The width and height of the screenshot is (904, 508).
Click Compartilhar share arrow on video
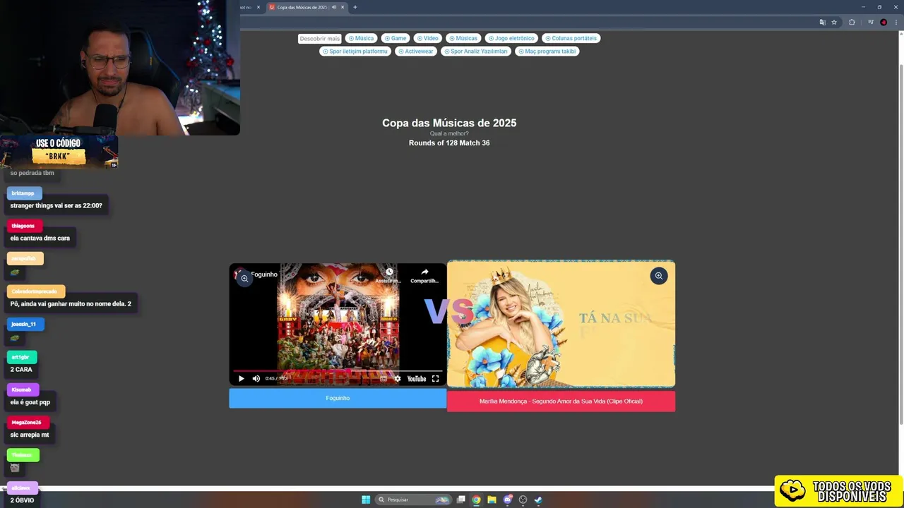click(x=424, y=272)
